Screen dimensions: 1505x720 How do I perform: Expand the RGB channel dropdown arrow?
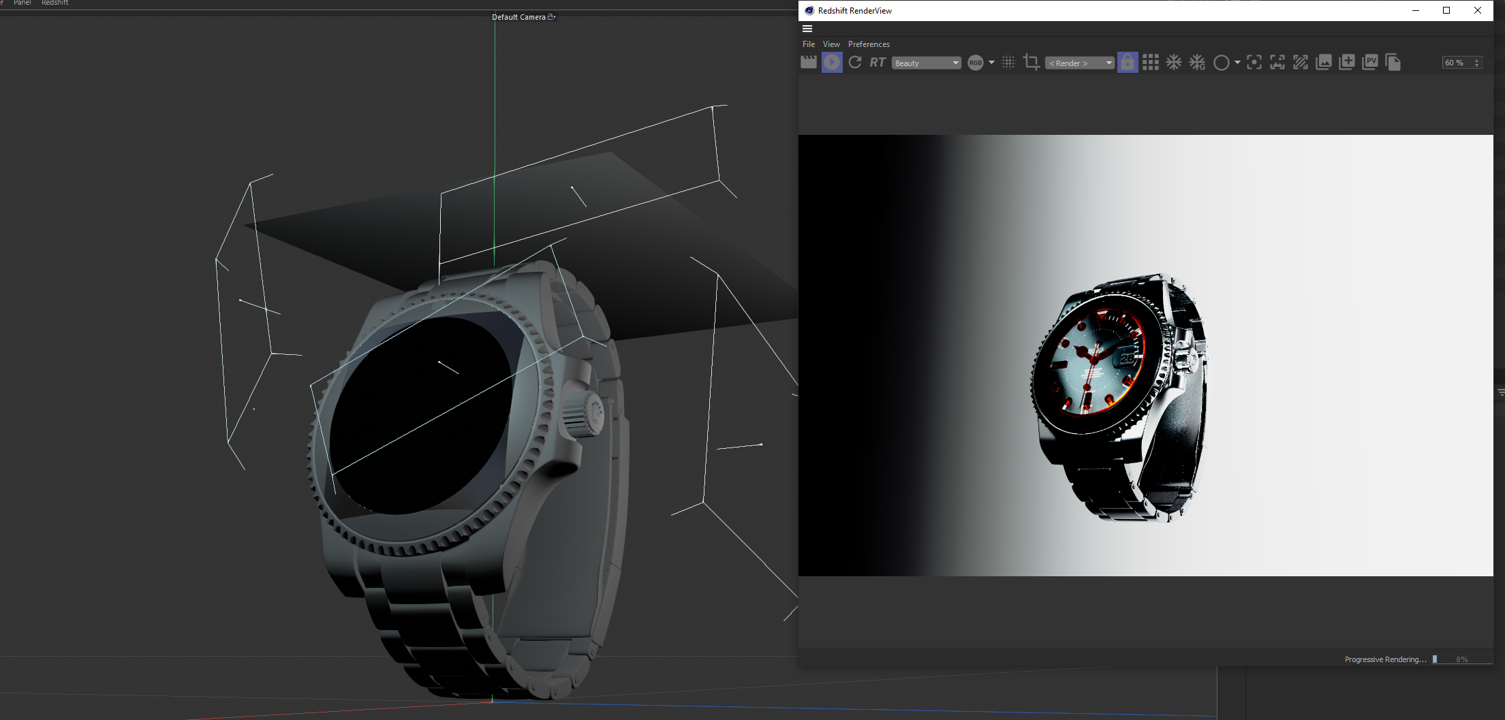[x=991, y=63]
